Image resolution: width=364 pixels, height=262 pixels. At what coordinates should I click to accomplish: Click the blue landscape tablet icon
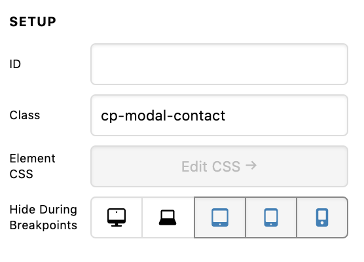click(220, 217)
